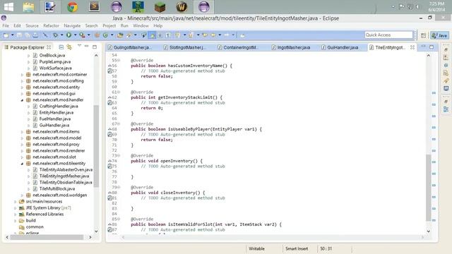The height and width of the screenshot is (254, 452).
Task: Open dropdown arrow next to Run button
Action: [76, 35]
